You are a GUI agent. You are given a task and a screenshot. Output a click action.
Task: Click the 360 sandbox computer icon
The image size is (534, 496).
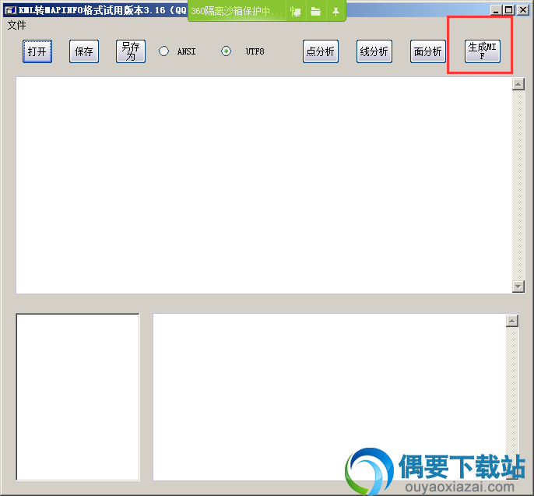[x=295, y=12]
